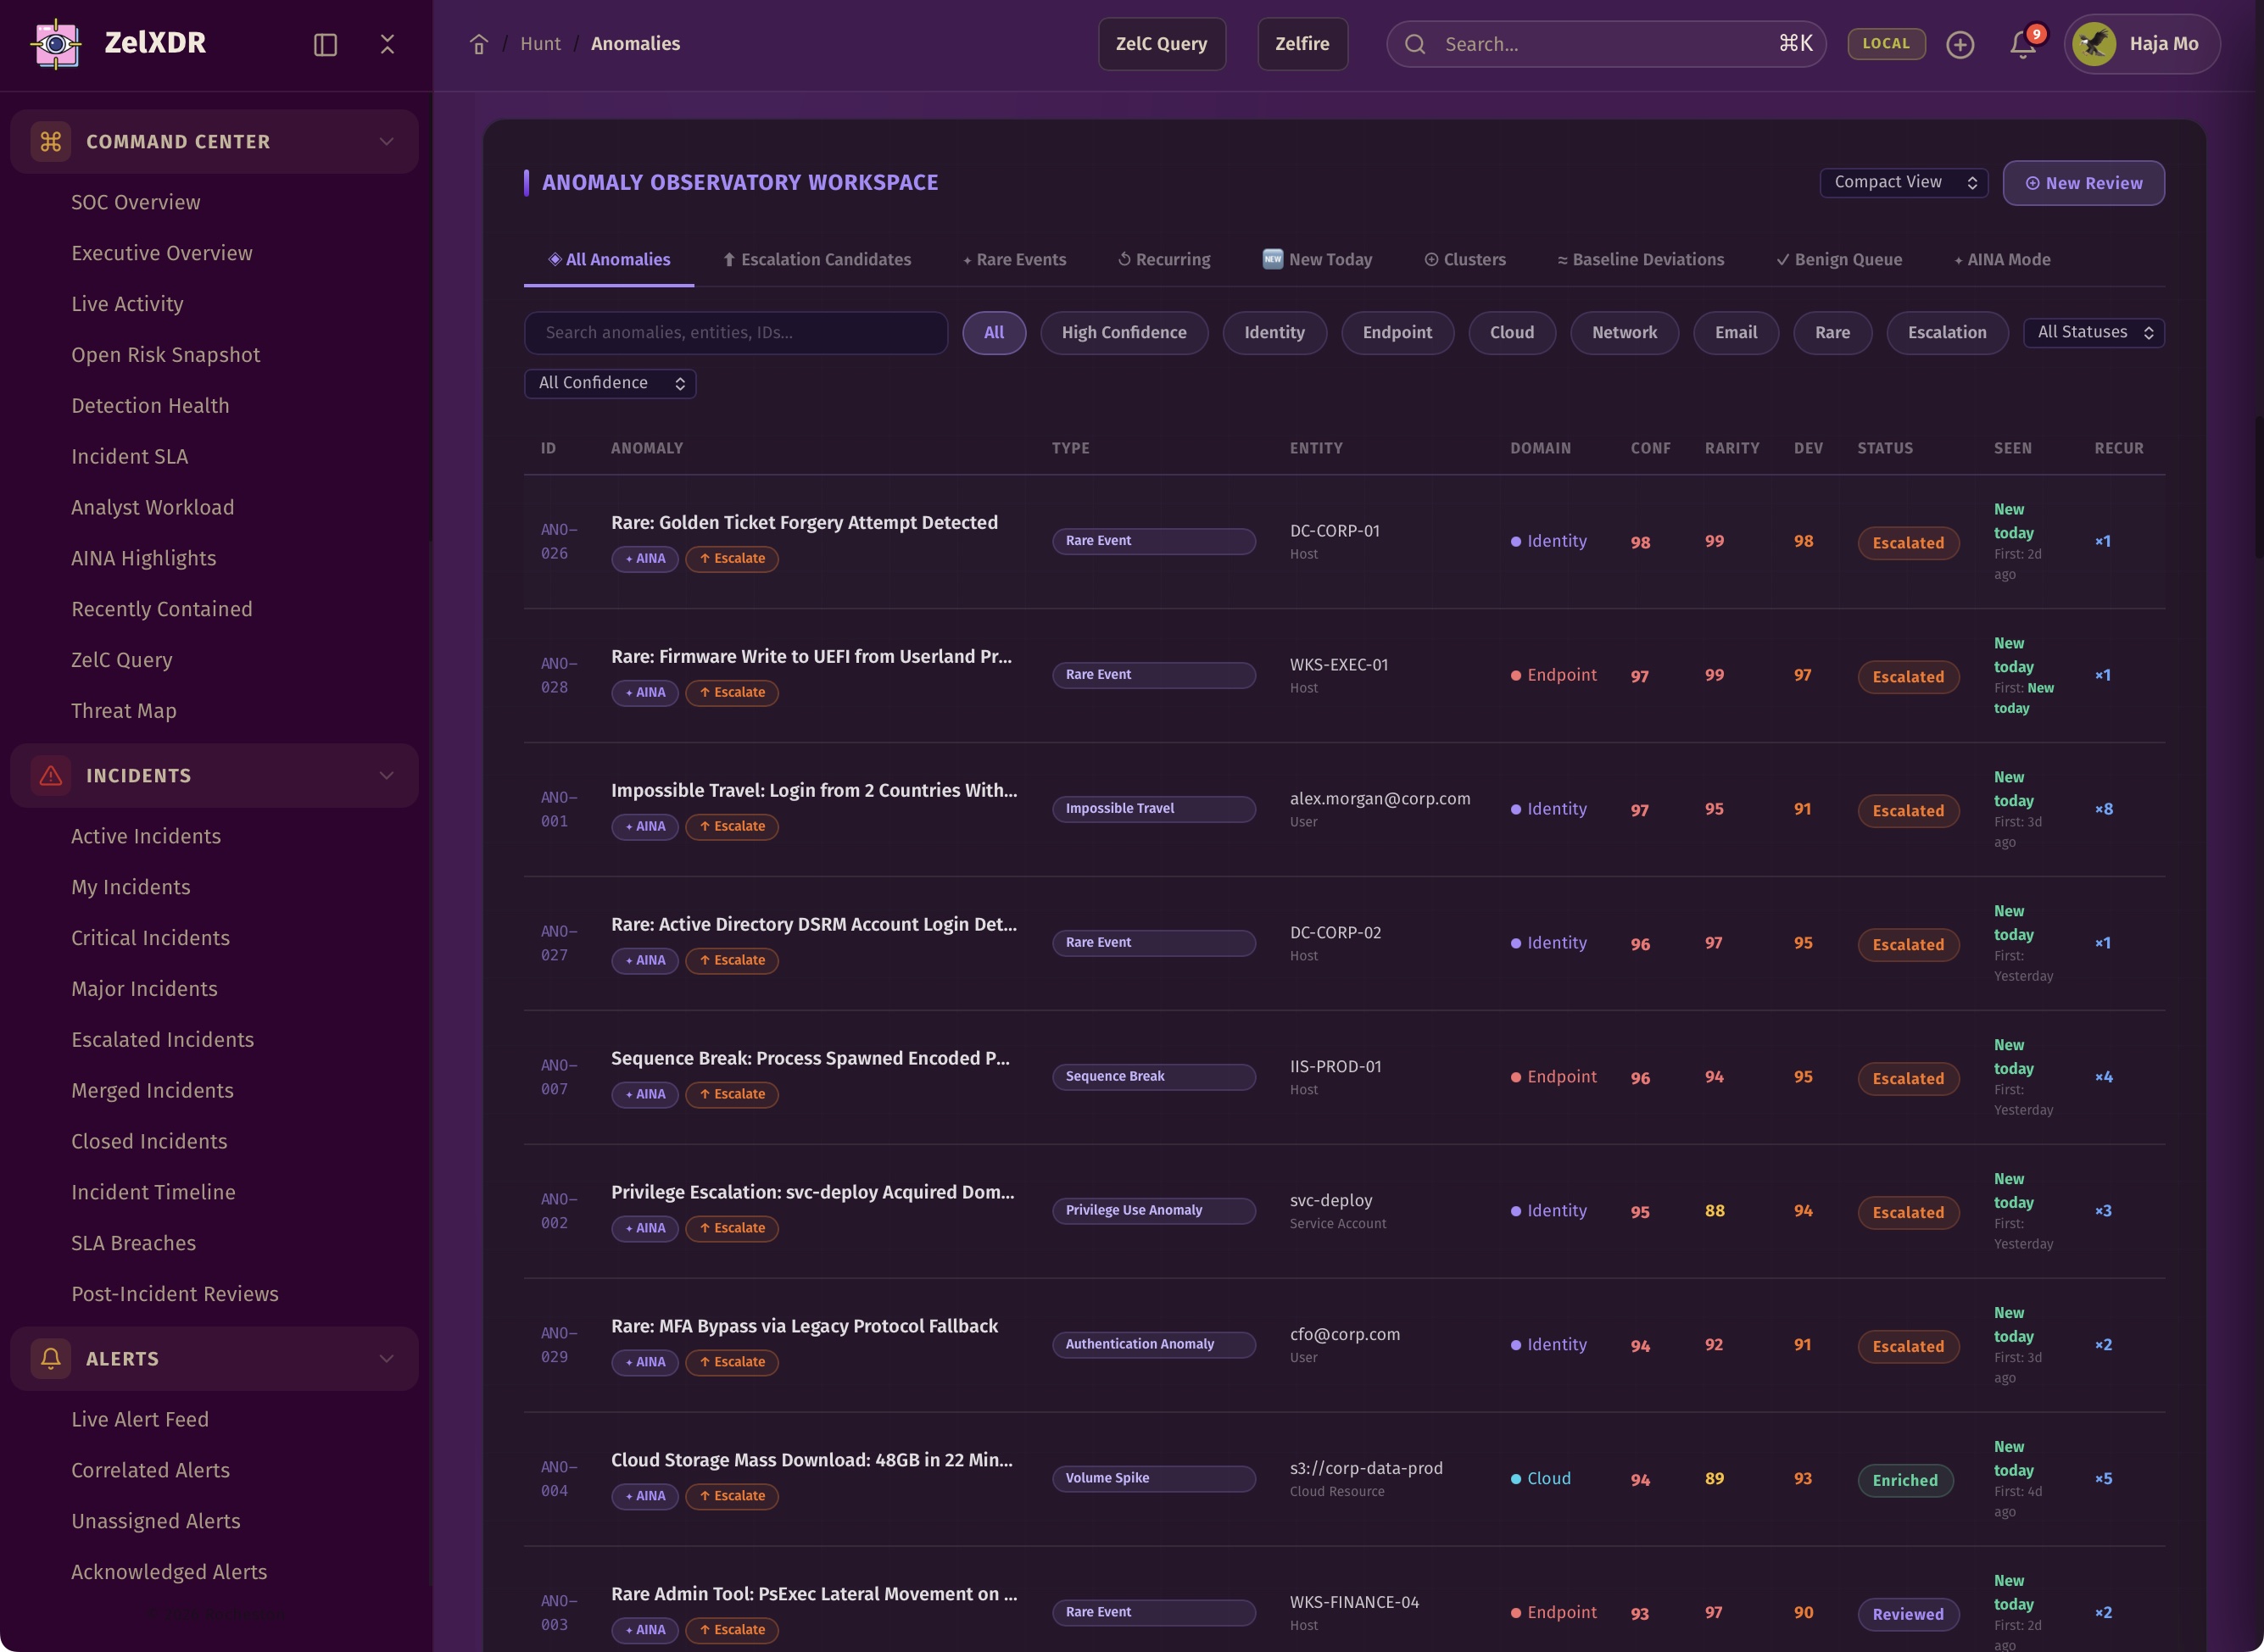The height and width of the screenshot is (1652, 2264).
Task: Expand the All Confidence dropdown
Action: [610, 383]
